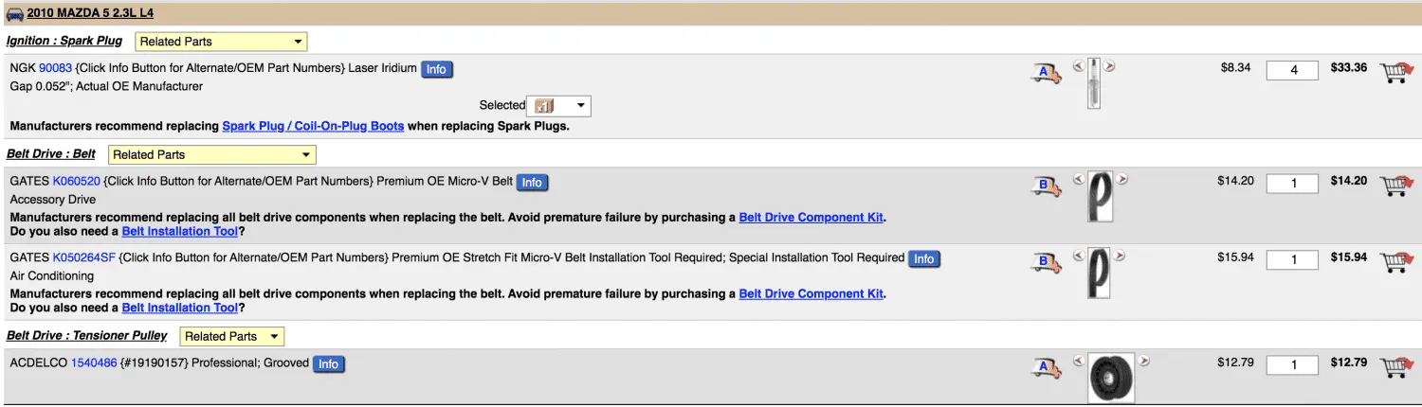Open the 2010 MAZDA 5 2.3L L4 link

(90, 13)
